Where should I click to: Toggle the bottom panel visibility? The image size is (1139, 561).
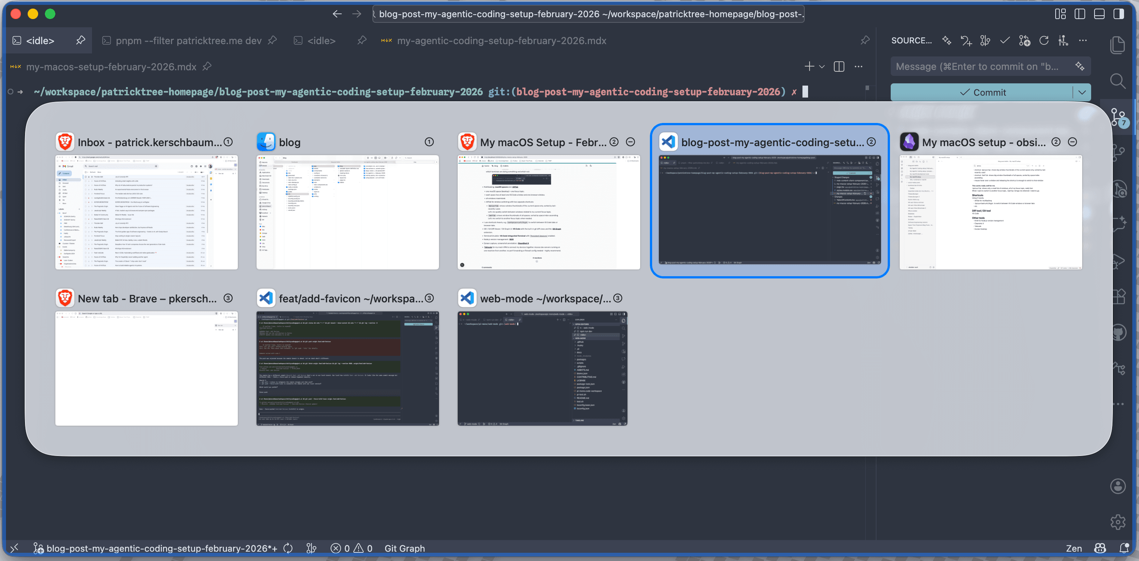tap(1099, 14)
